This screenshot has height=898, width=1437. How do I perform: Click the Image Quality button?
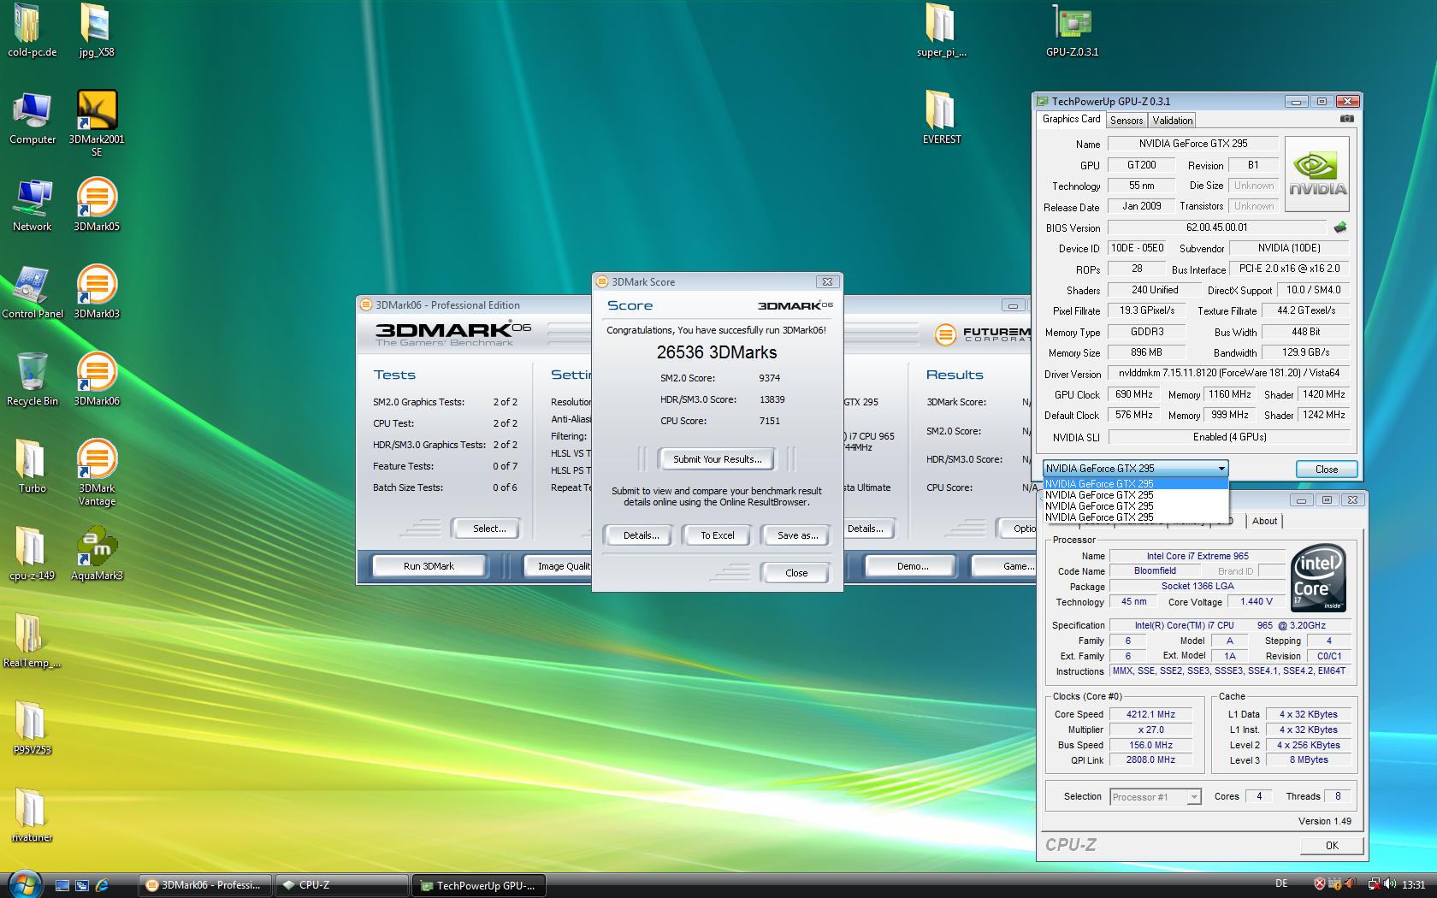556,566
